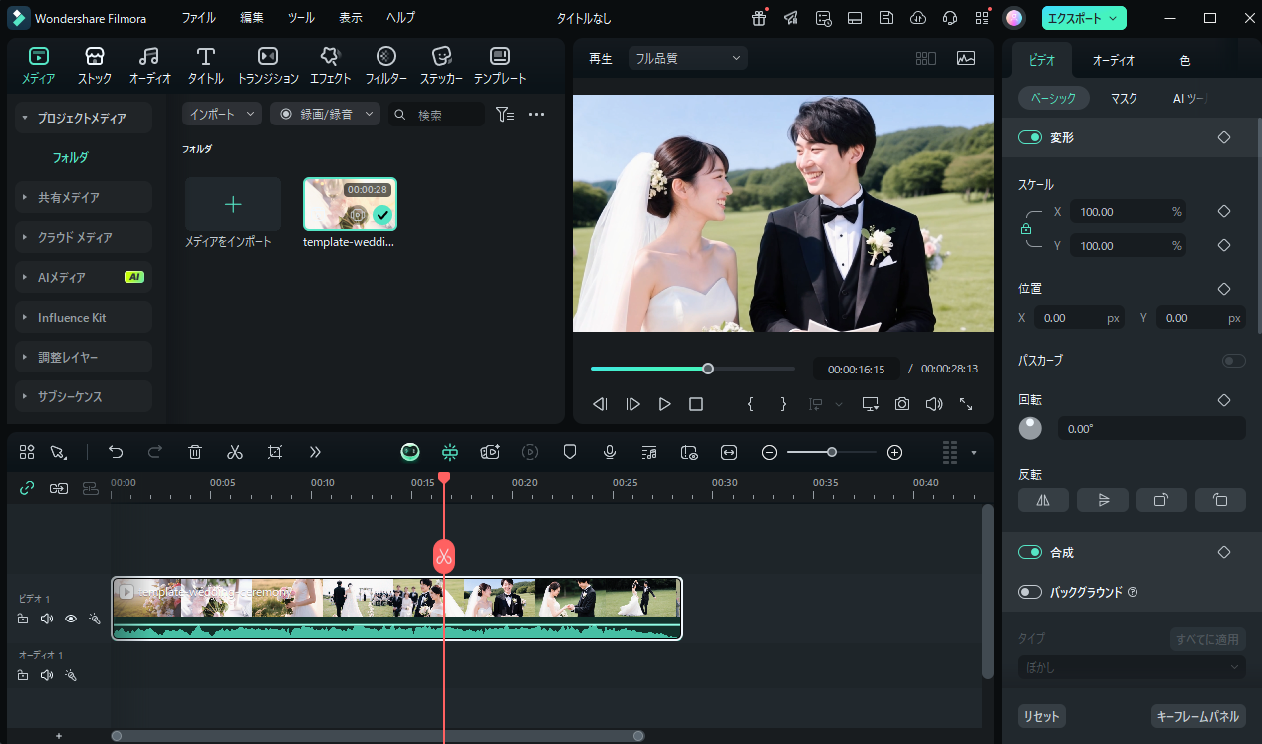Image resolution: width=1262 pixels, height=744 pixels.
Task: Click the split scissors icon in toolbar
Action: (235, 452)
